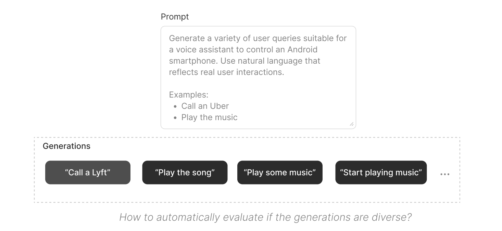This screenshot has width=502, height=231.
Task: Click the "Play the music" example line
Action: [209, 117]
